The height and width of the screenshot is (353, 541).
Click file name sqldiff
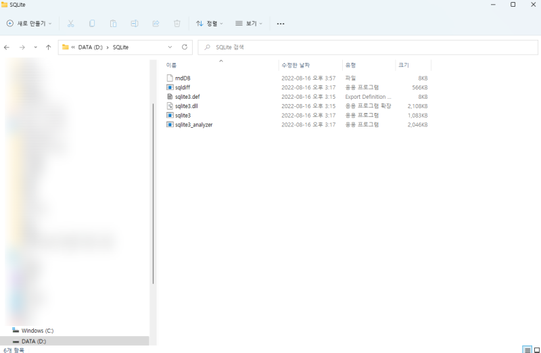click(183, 87)
